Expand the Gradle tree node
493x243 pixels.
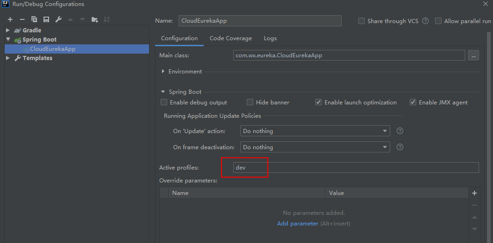8,30
